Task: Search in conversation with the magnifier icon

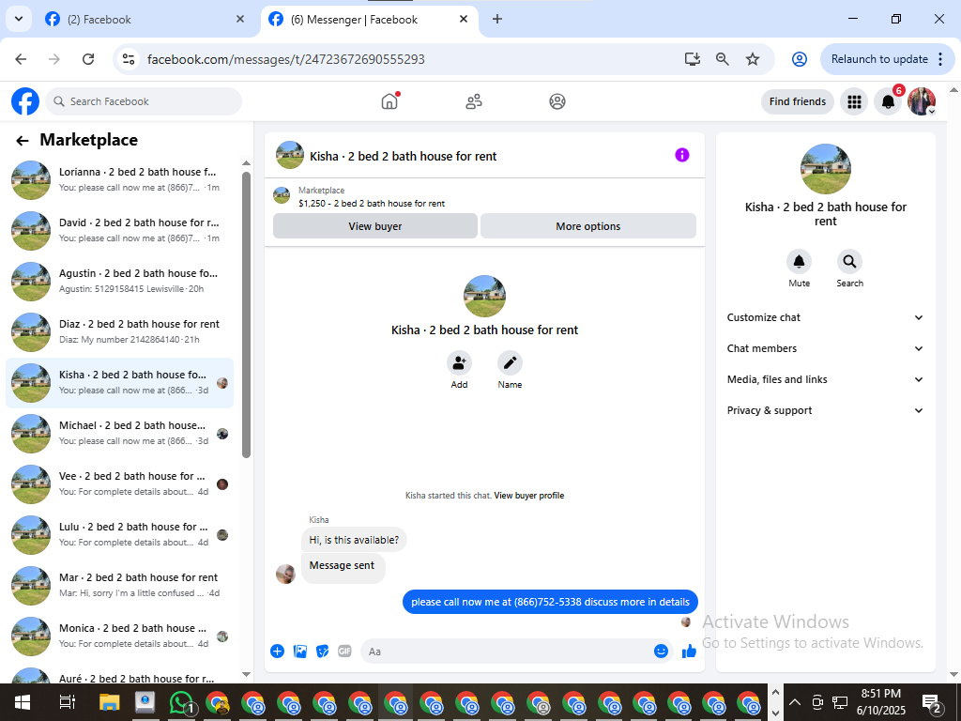Action: [x=849, y=262]
